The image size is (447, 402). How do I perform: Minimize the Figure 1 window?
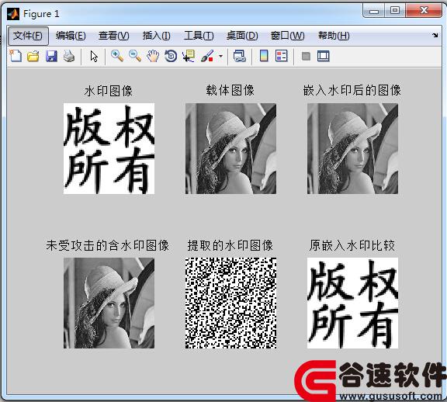coord(374,11)
